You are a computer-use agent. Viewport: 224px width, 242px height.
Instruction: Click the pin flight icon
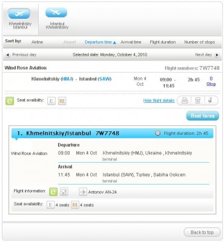tap(210, 100)
